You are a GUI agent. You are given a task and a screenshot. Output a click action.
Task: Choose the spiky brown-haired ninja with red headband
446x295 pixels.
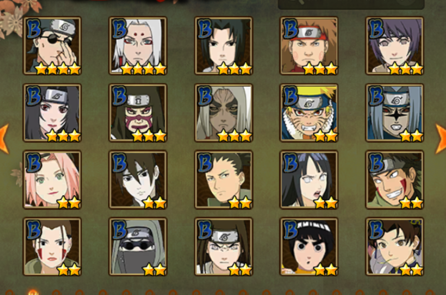tap(309, 46)
